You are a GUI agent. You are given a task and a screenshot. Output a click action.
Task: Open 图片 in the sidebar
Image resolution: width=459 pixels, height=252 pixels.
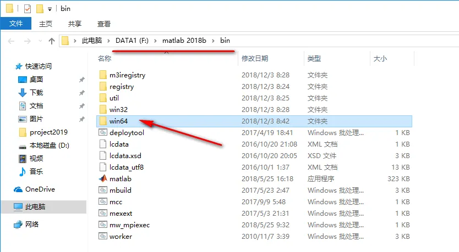[x=36, y=119]
